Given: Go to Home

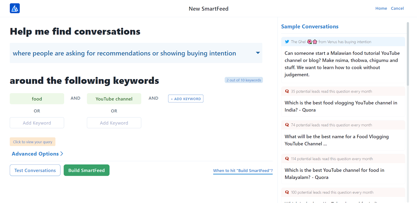Looking at the screenshot, I should pos(381,8).
